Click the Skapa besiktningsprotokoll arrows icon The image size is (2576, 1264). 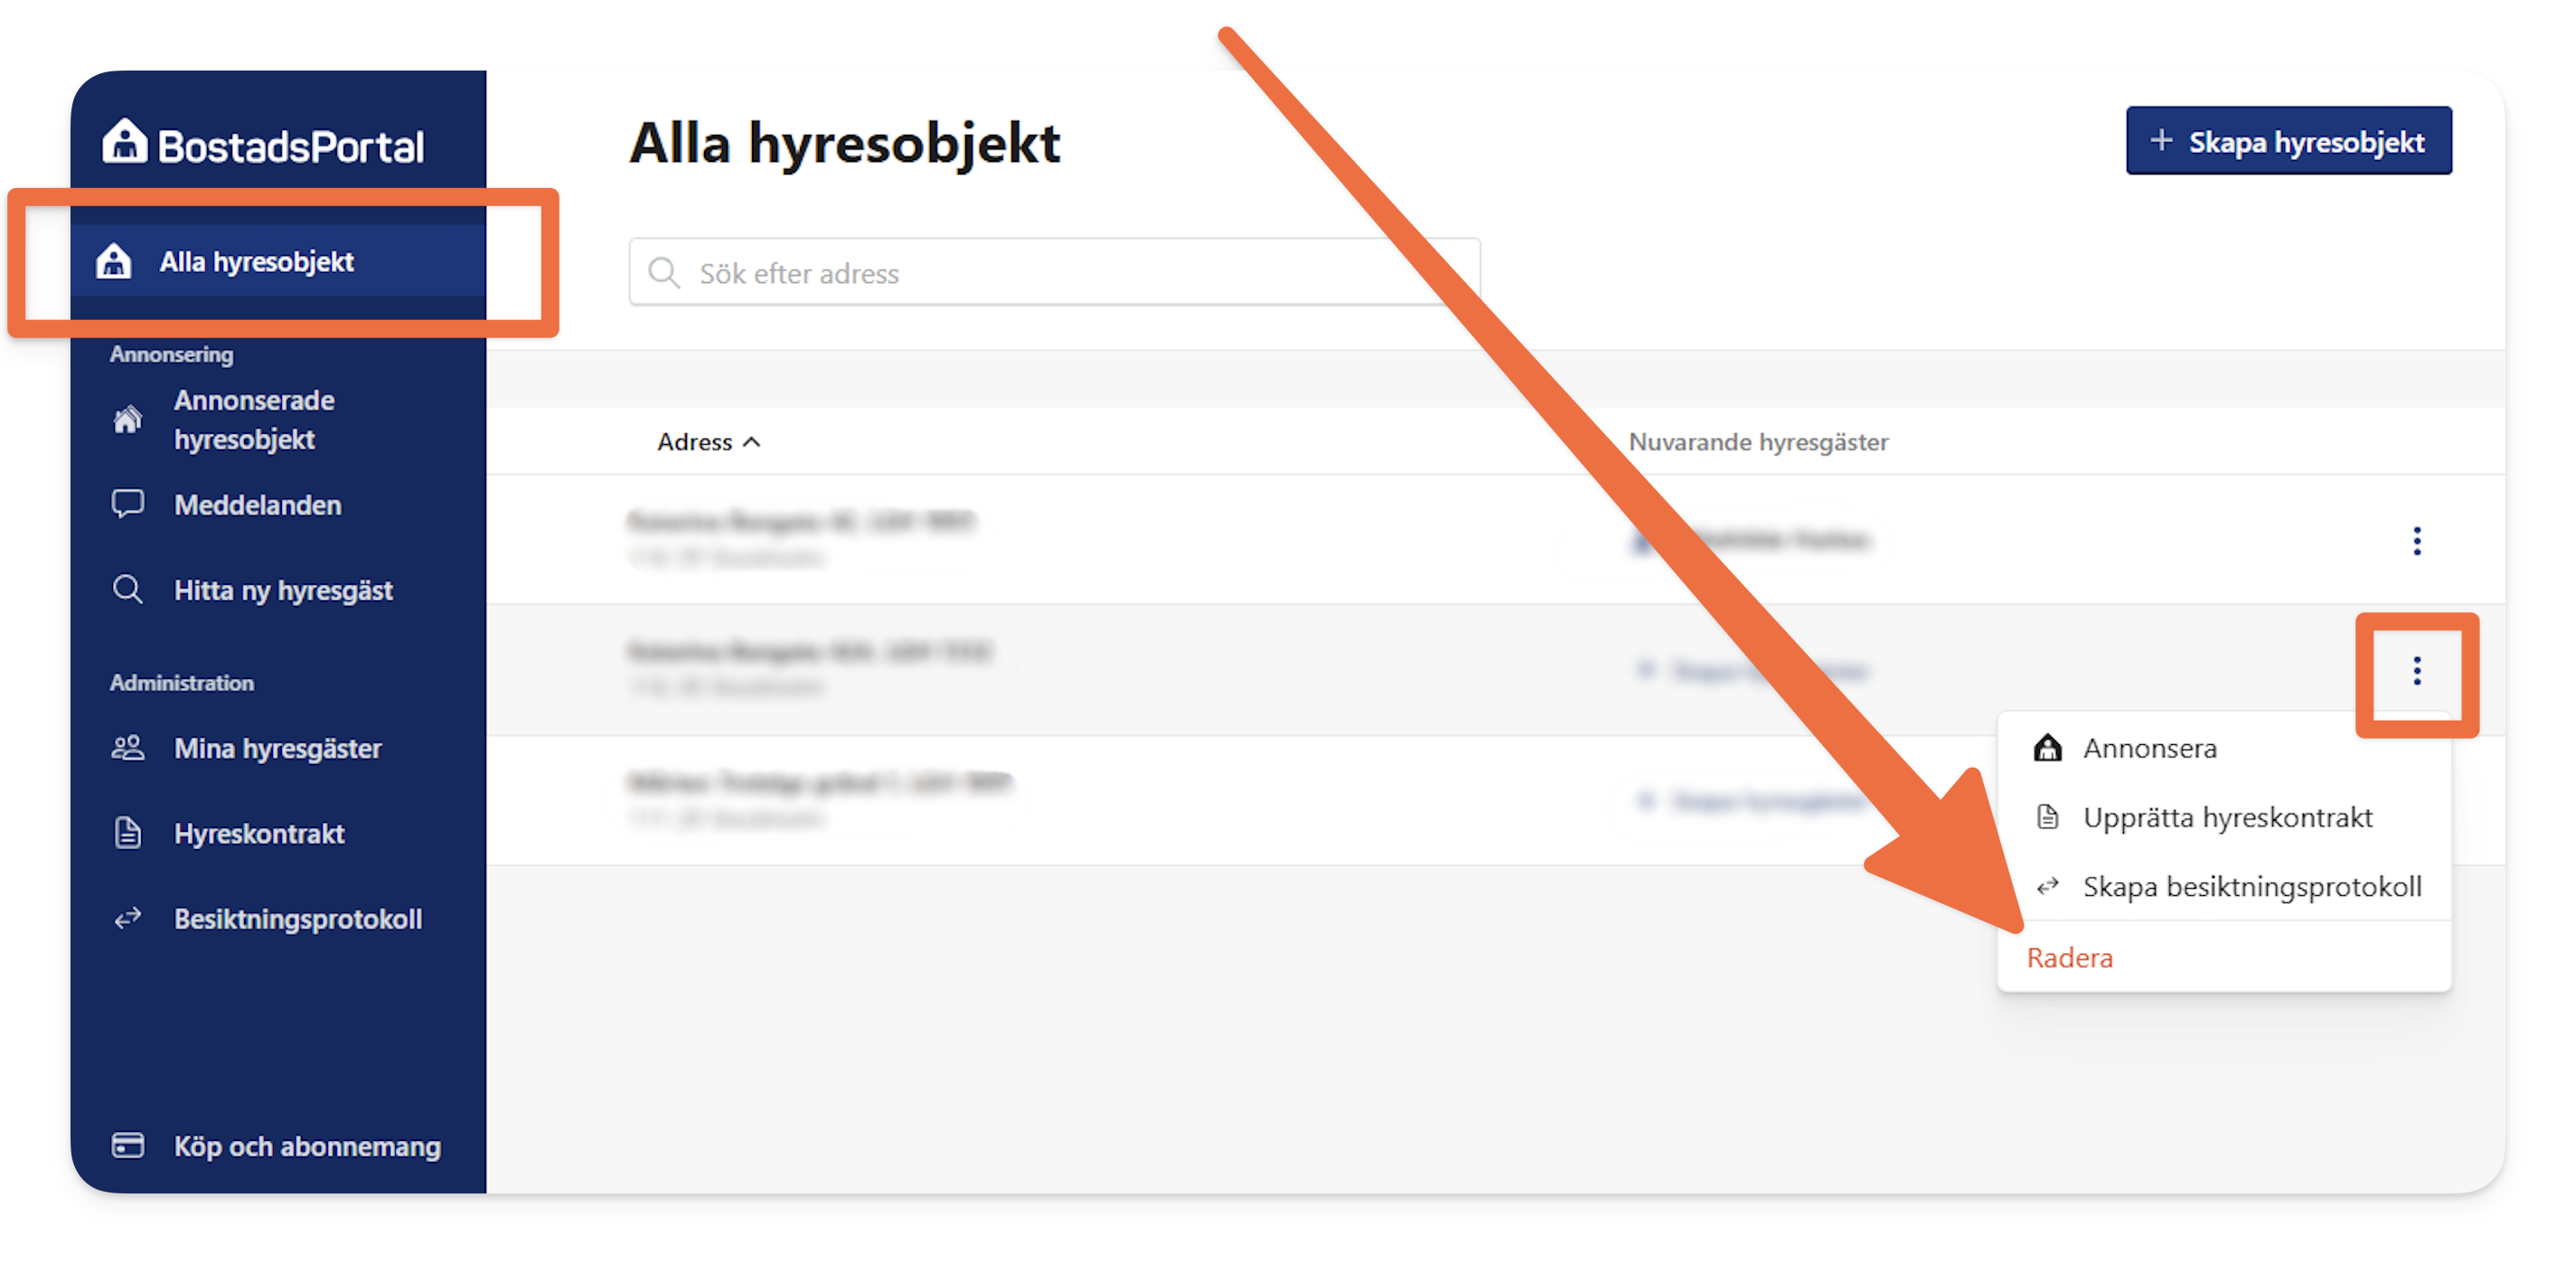pyautogui.click(x=2047, y=885)
